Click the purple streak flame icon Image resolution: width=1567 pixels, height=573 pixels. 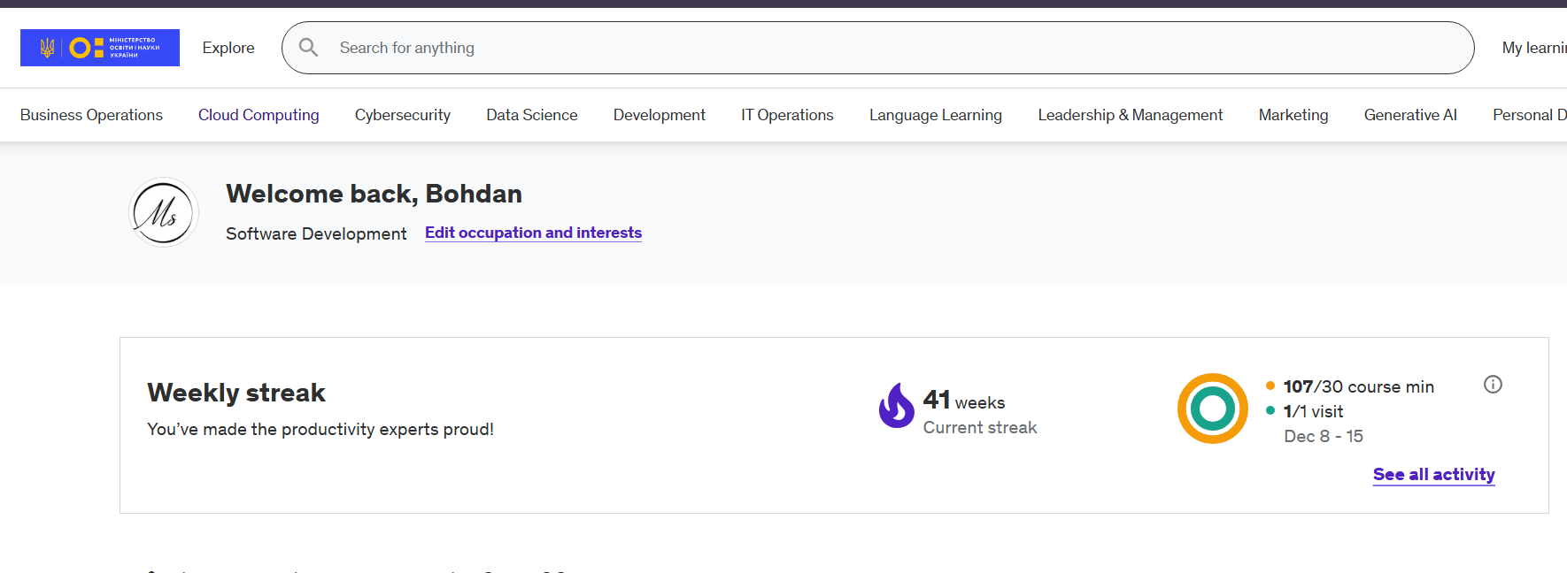pyautogui.click(x=896, y=406)
